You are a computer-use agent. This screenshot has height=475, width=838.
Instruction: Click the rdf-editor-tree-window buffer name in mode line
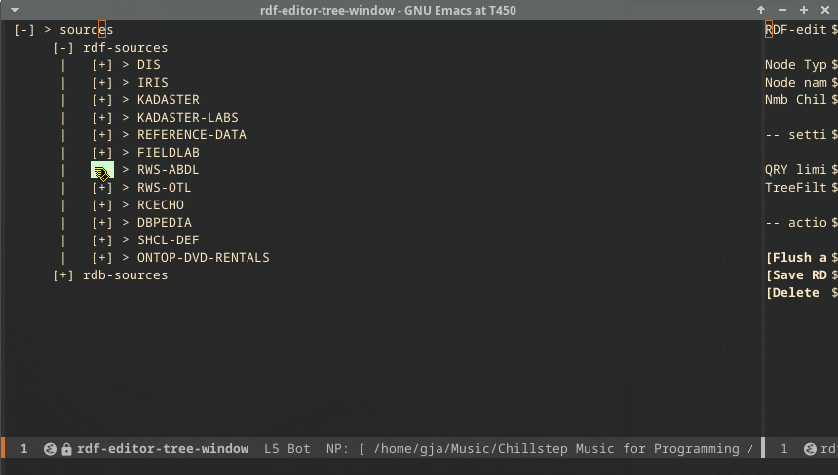pyautogui.click(x=163, y=449)
